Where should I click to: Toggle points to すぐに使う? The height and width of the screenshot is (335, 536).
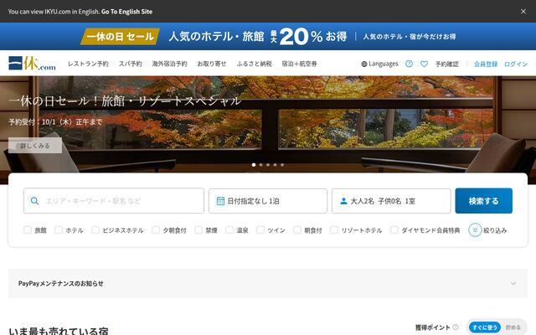pyautogui.click(x=484, y=327)
